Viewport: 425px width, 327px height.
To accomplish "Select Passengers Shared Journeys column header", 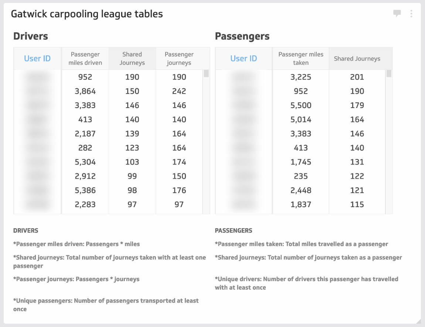I will click(357, 58).
